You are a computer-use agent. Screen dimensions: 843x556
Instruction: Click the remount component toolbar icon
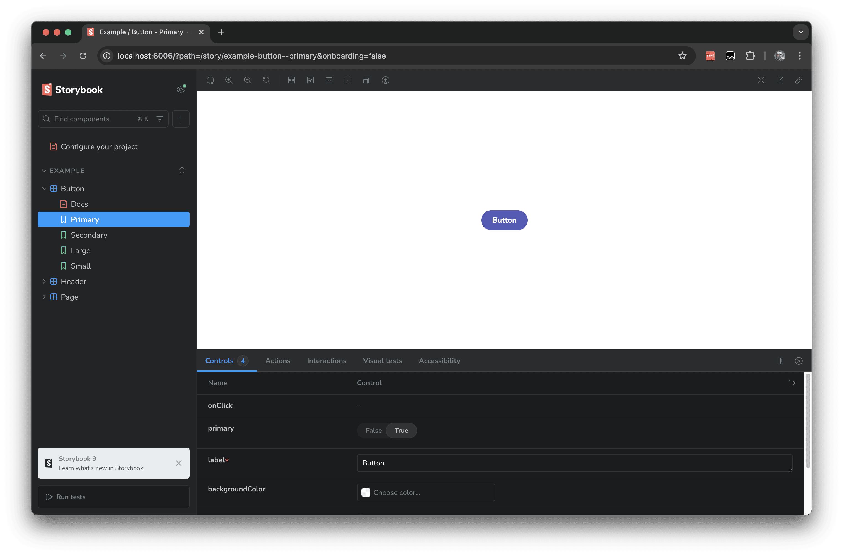pyautogui.click(x=210, y=80)
